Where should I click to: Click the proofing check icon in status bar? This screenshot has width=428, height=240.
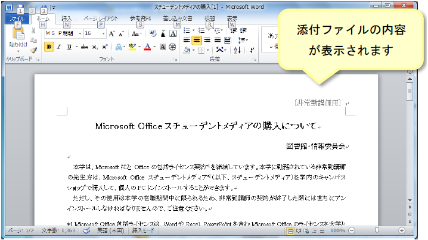pyautogui.click(x=86, y=230)
